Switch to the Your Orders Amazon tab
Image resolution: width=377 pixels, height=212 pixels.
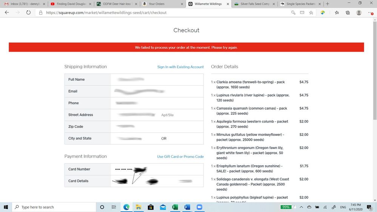click(160, 4)
